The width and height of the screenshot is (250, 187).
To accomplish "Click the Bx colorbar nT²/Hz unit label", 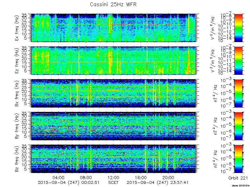I will (215, 93).
